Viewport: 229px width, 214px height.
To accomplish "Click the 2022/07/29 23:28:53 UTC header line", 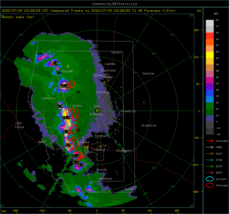I will point(89,11).
